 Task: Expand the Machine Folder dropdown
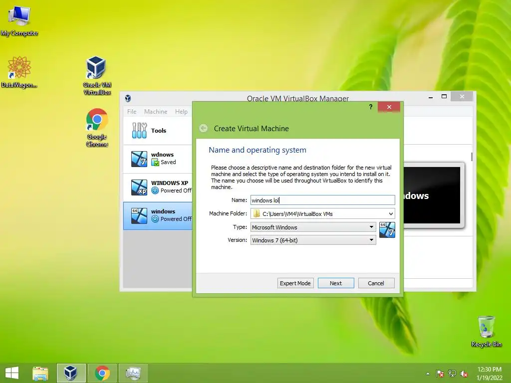tap(391, 213)
